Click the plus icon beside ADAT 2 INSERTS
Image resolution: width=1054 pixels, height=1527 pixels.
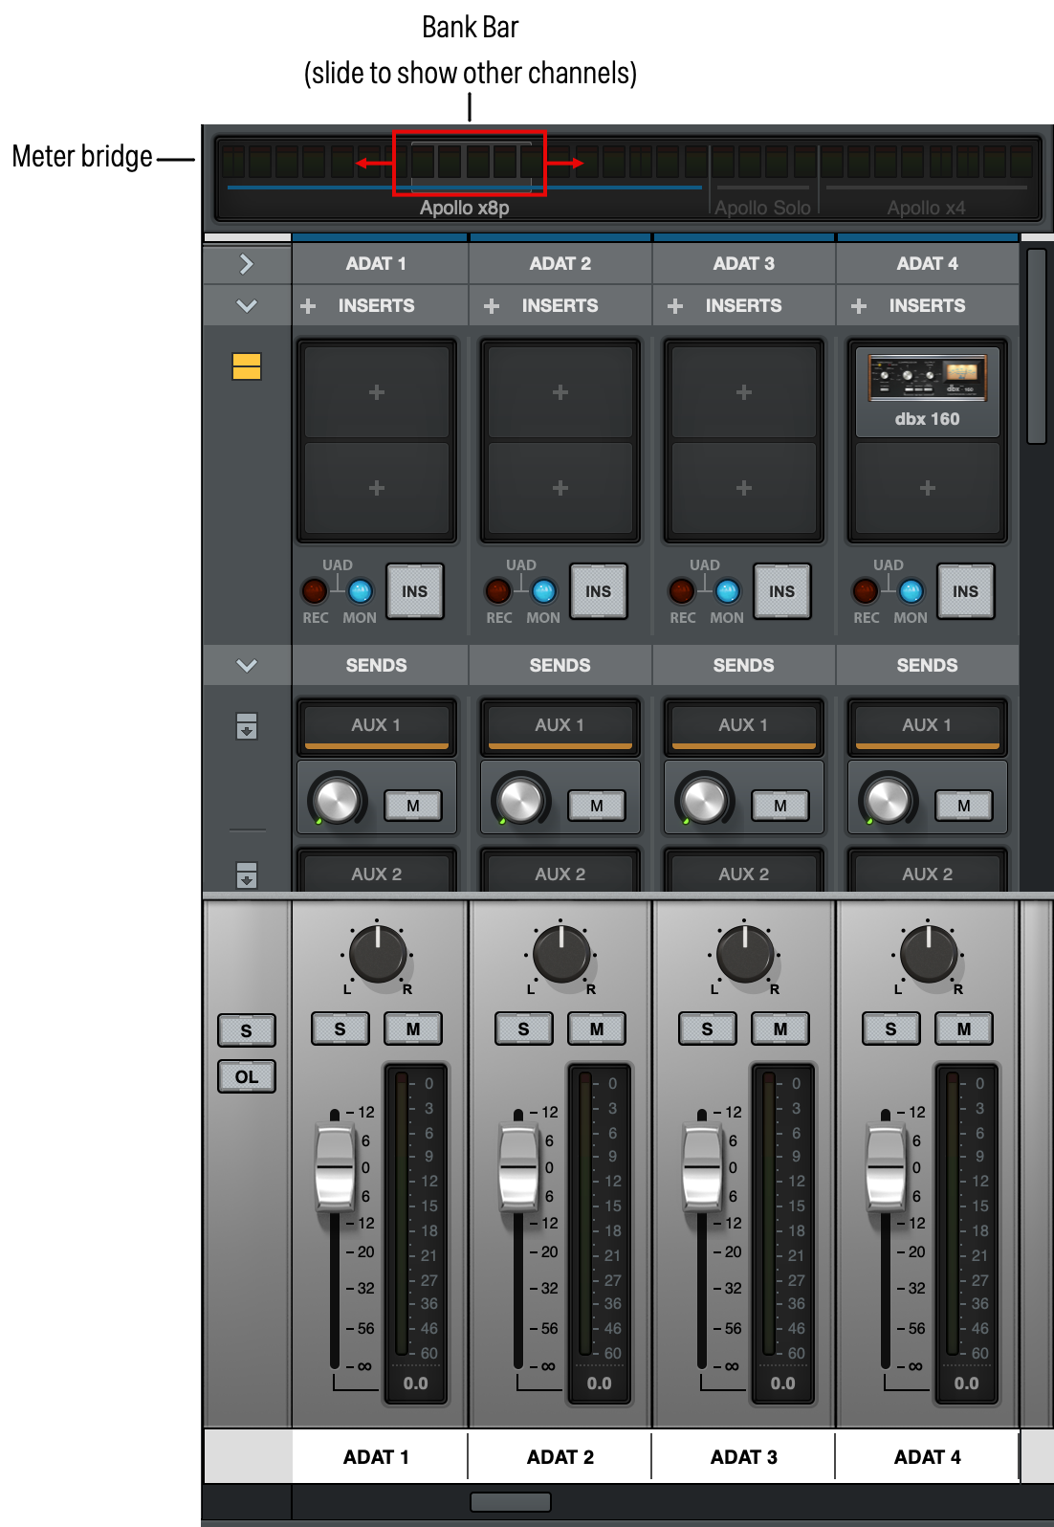492,306
